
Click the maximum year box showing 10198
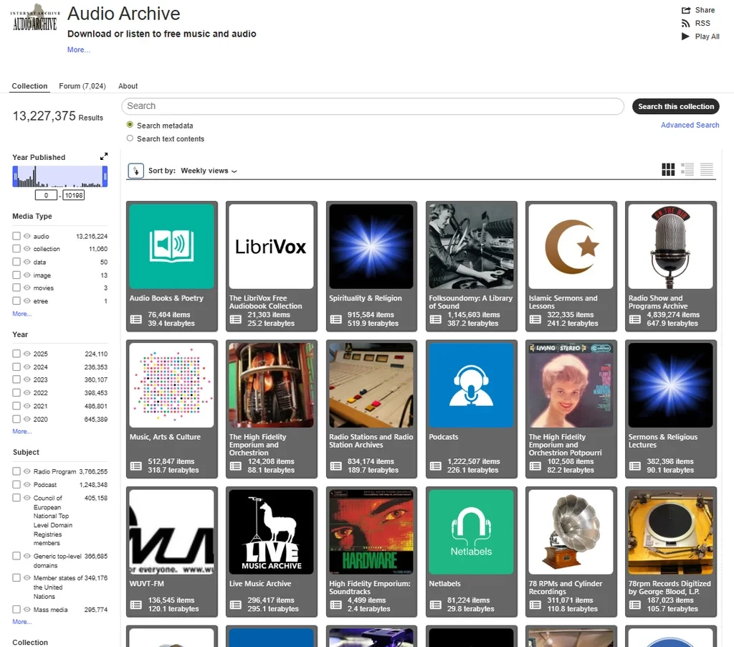(x=74, y=195)
